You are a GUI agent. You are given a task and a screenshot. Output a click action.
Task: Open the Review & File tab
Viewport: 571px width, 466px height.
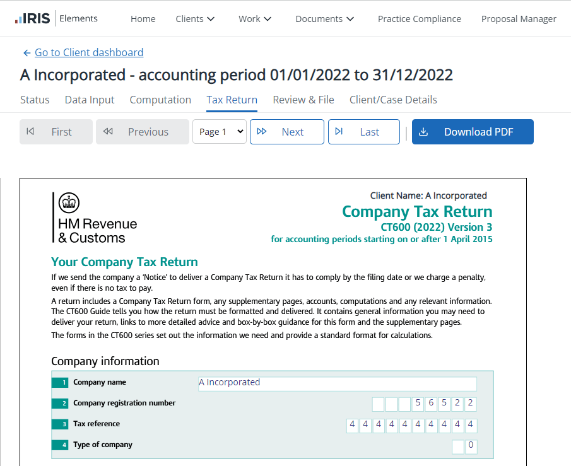click(x=303, y=100)
